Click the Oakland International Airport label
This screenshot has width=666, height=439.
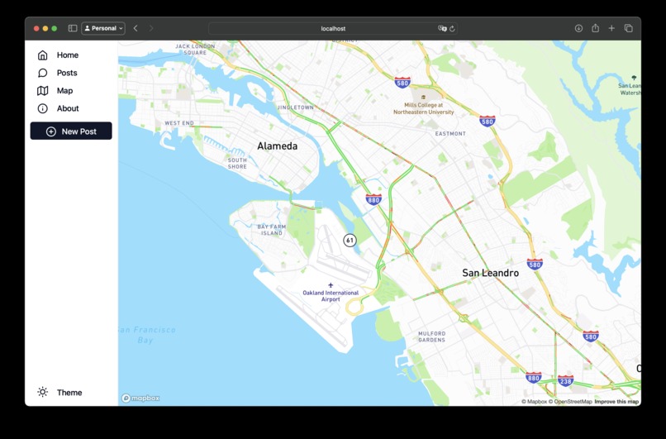pyautogui.click(x=331, y=296)
